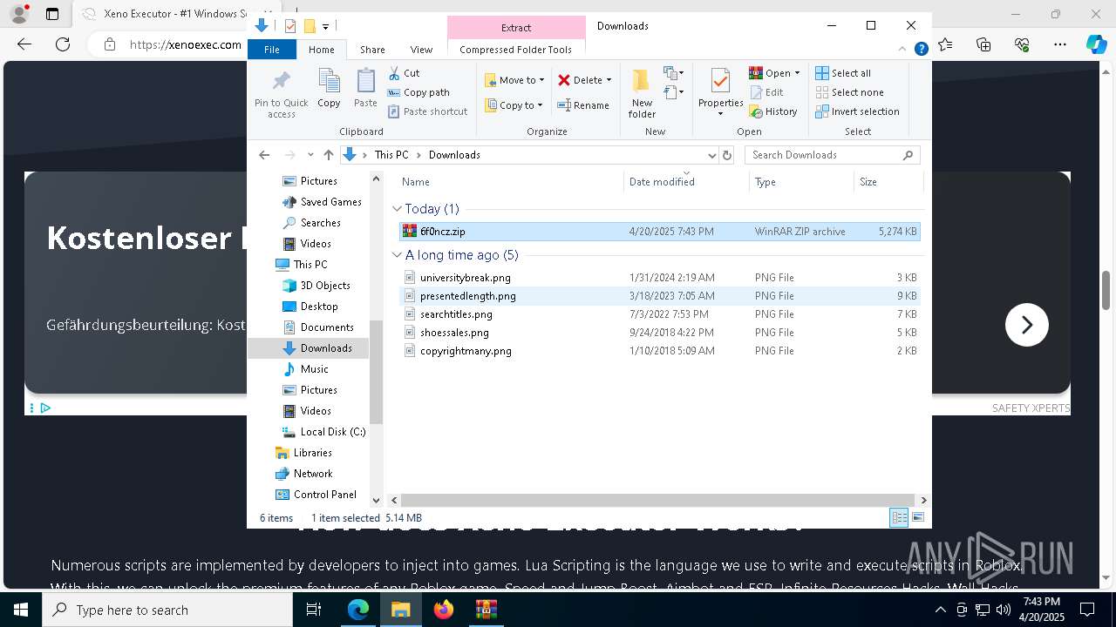Screen dimensions: 1116x627
Task: Select Control Panel in navigation pane
Action: 316,495
